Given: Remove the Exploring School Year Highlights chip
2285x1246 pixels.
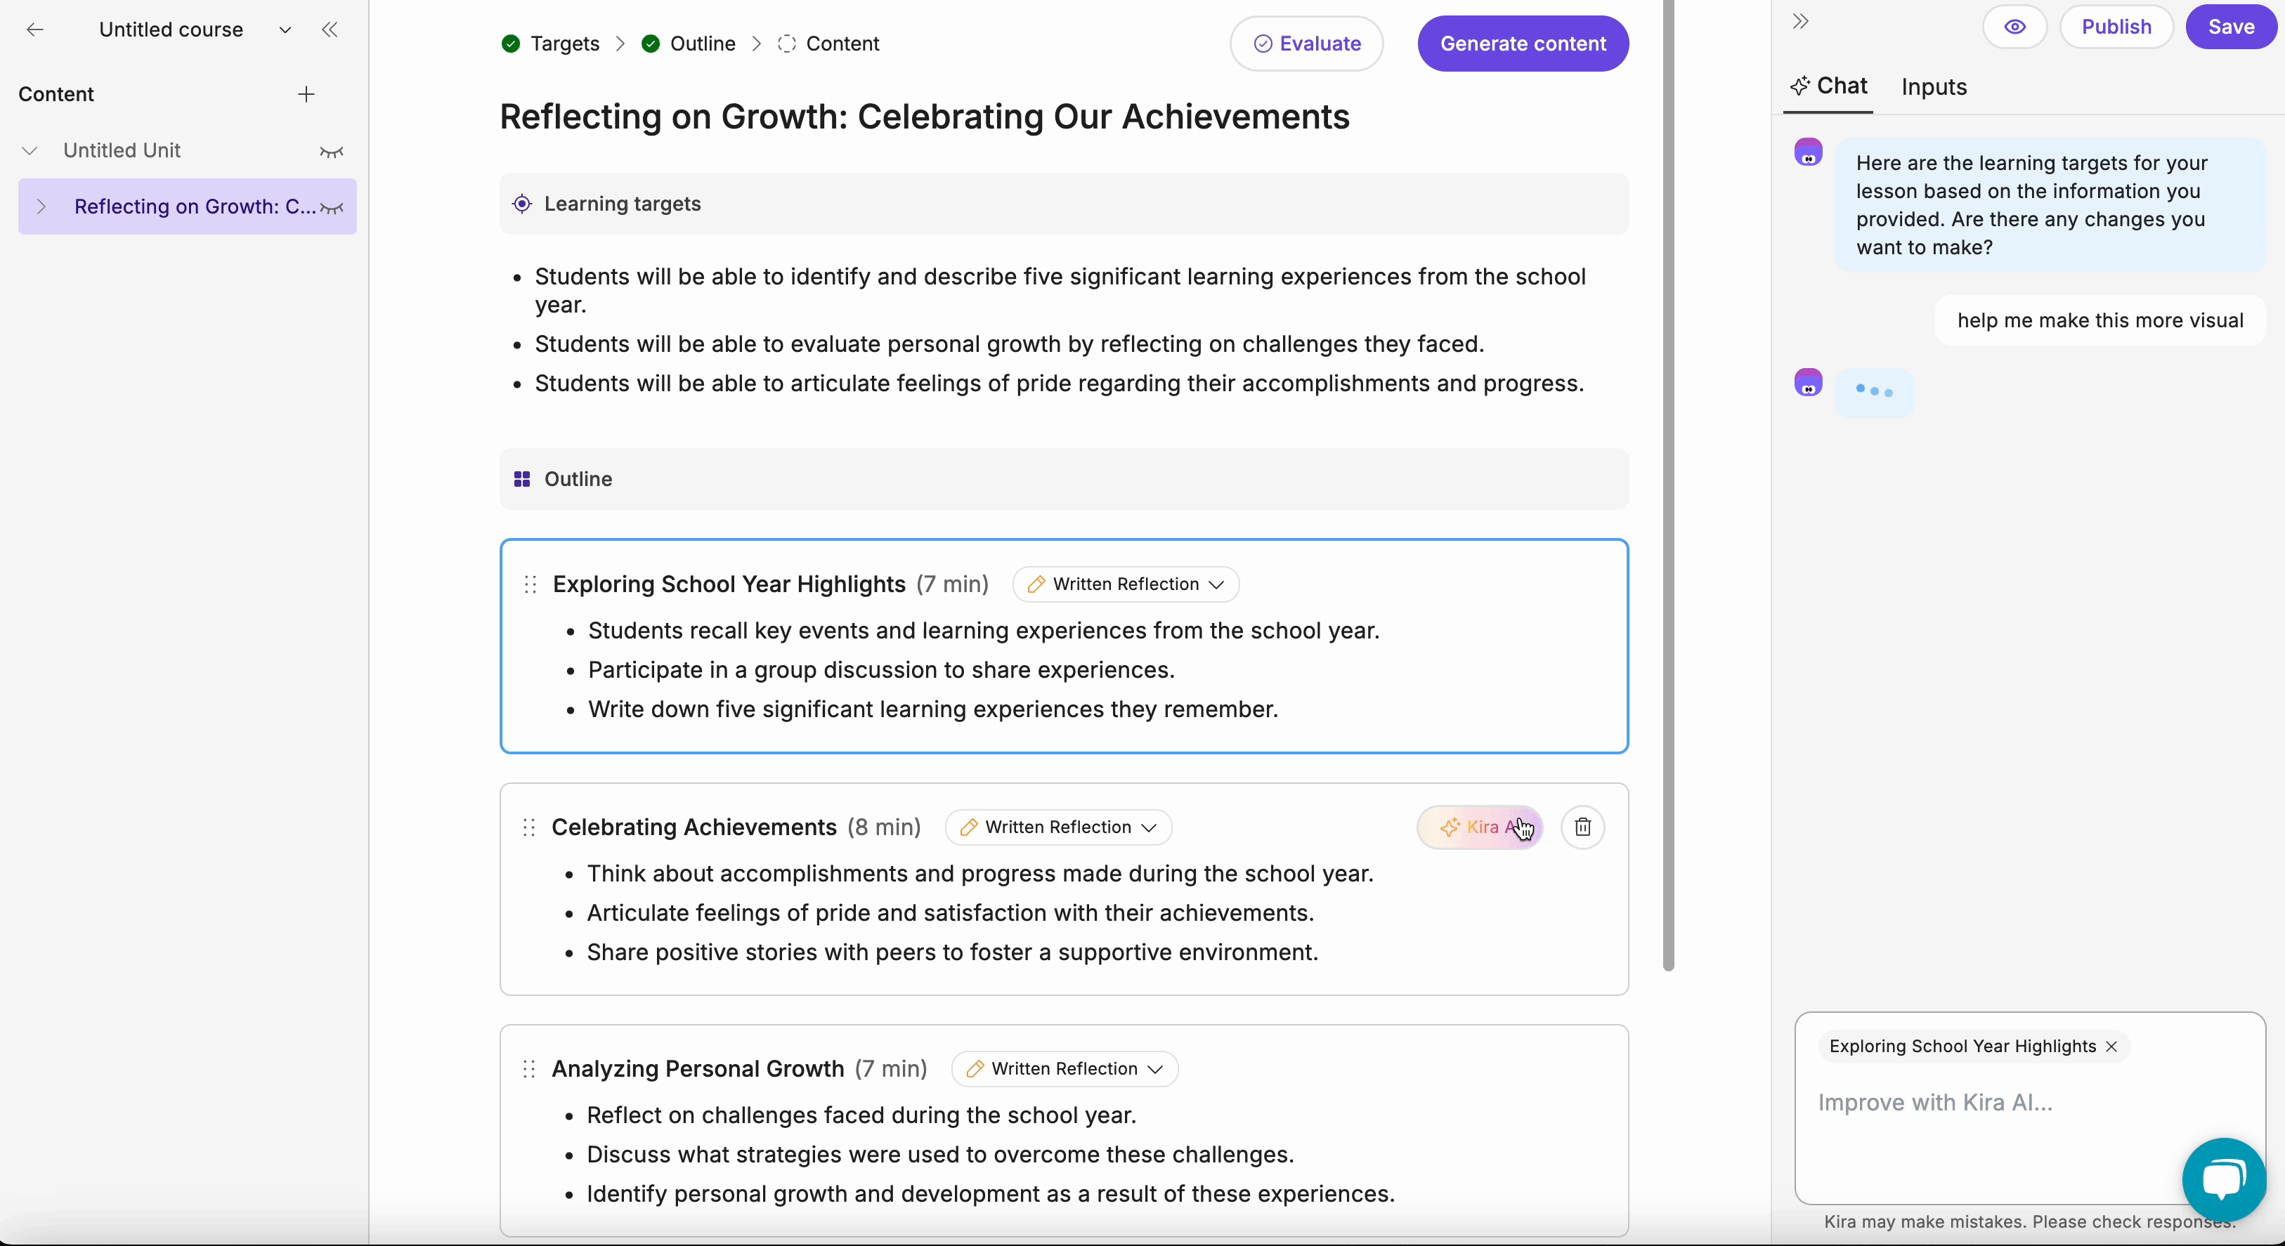Looking at the screenshot, I should tap(2111, 1047).
